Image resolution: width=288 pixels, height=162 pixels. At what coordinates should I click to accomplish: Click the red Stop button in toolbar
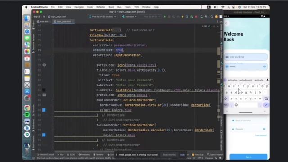click(196, 17)
